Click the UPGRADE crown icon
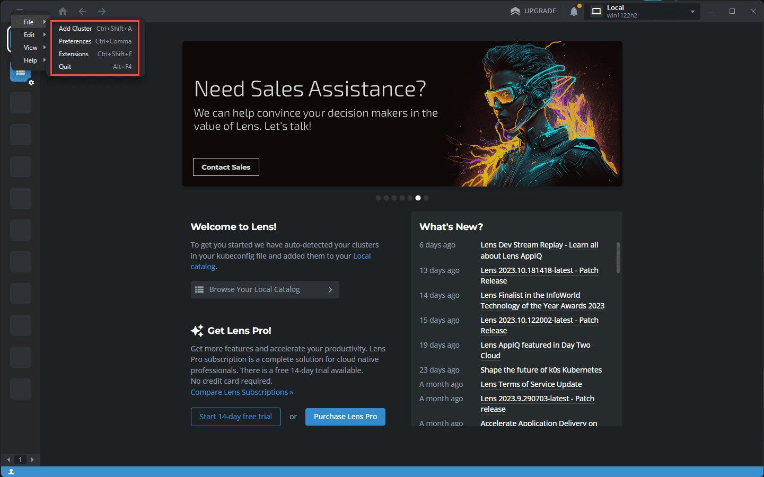Image resolution: width=764 pixels, height=477 pixels. 515,11
